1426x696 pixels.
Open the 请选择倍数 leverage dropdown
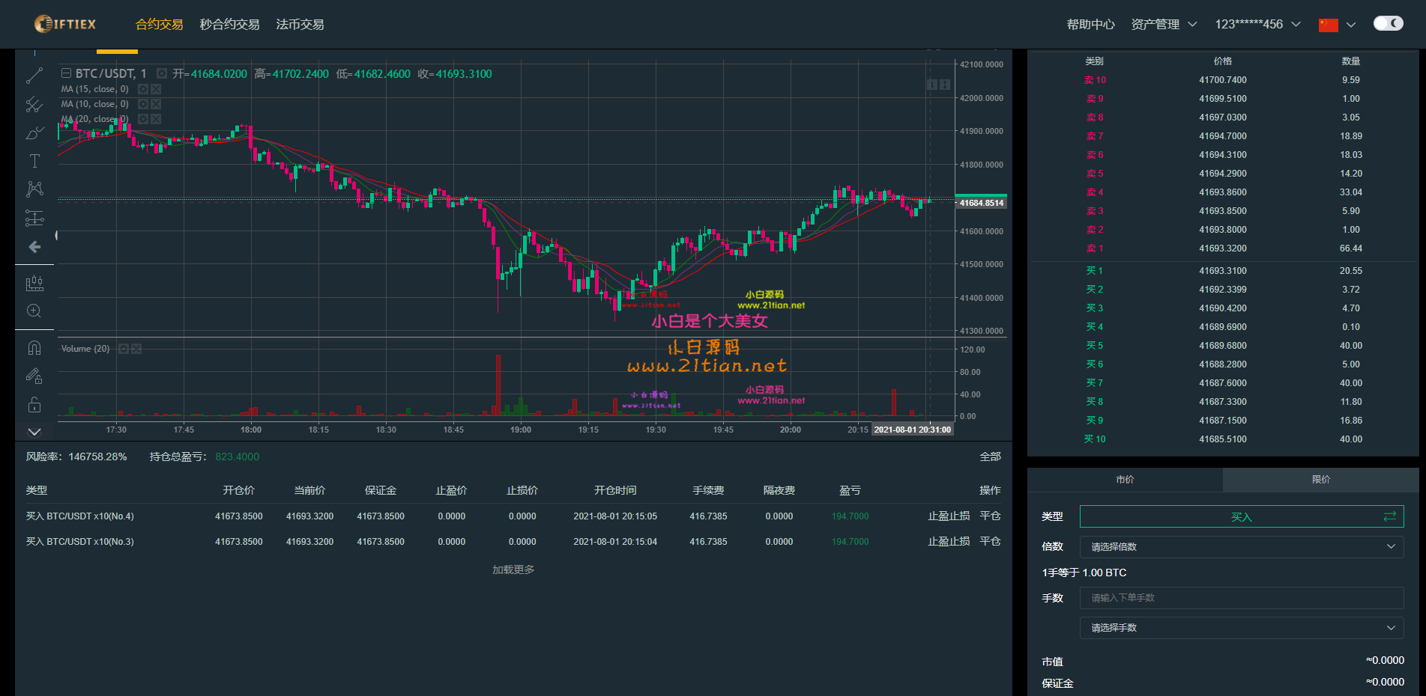tap(1242, 547)
